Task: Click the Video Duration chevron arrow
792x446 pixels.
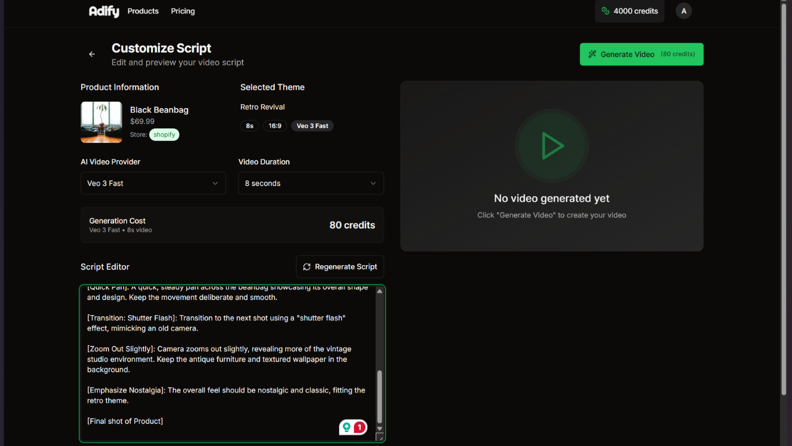Action: pyautogui.click(x=373, y=183)
